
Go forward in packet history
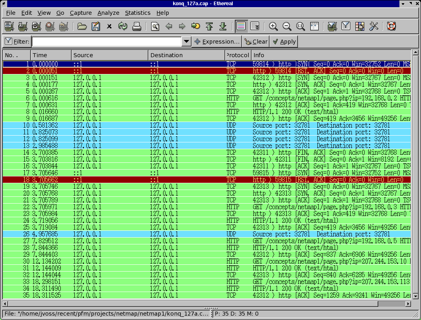pos(182,26)
